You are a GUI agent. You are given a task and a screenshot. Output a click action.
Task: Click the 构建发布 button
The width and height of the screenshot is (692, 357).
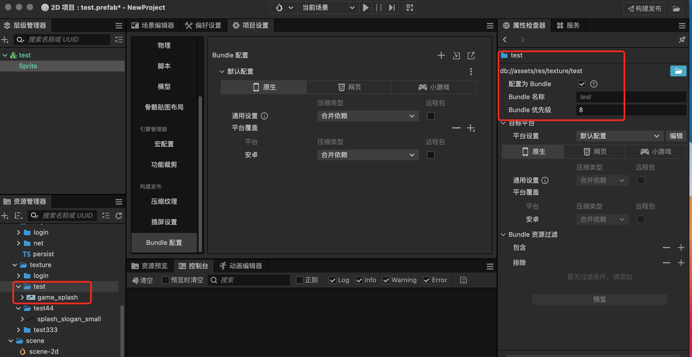(645, 9)
